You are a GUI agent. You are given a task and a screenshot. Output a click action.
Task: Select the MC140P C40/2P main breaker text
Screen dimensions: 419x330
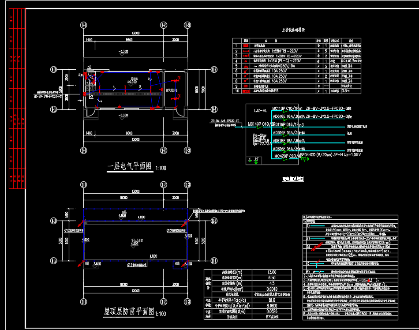click(259, 124)
